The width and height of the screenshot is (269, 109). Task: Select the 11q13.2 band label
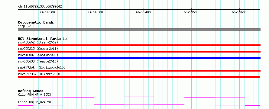(x=24, y=26)
